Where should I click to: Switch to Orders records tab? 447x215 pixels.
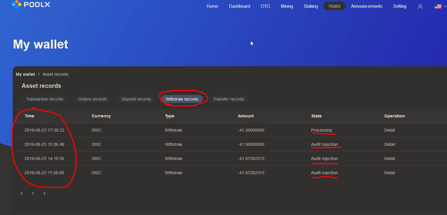tap(92, 99)
